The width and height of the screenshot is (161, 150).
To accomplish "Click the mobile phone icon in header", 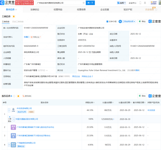I will (x=140, y=3).
